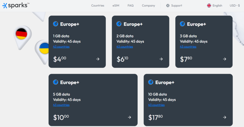This screenshot has height=127, width=244.
Task: Click validity text on 1 GB card
Action: [67, 41]
